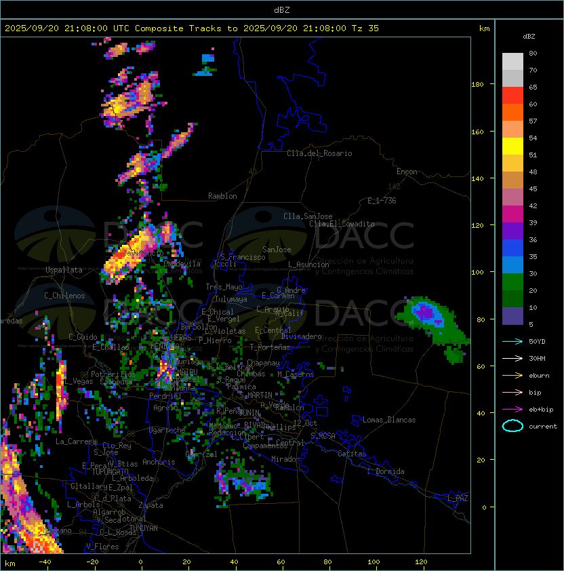Click the 'TUNUYAN' map label
Image resolution: width=564 pixels, height=571 pixels.
(x=144, y=528)
